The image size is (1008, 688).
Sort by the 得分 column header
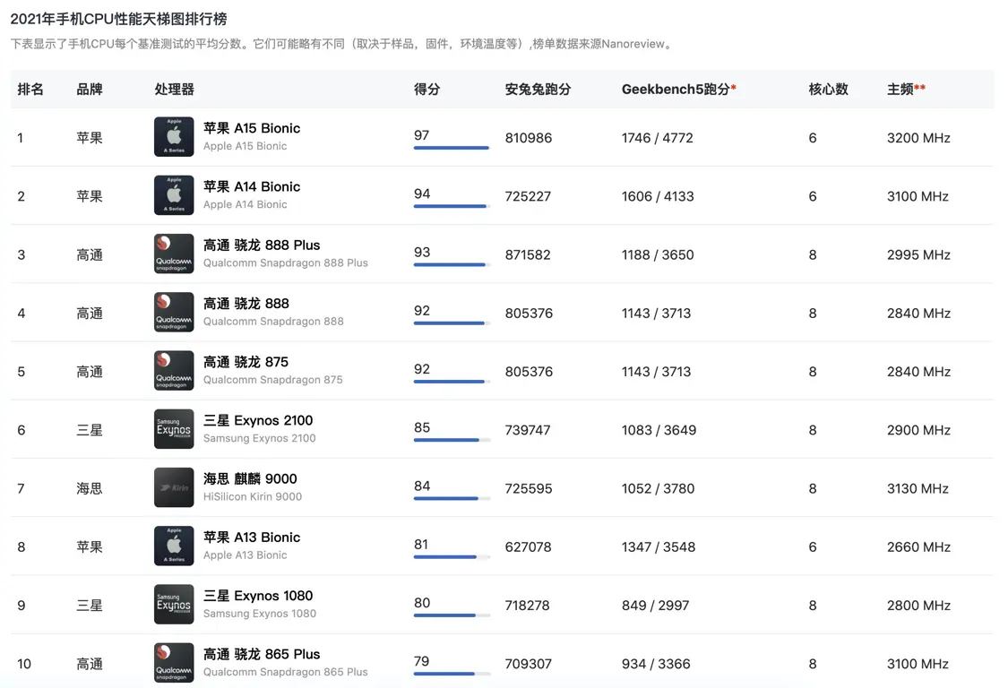(x=426, y=90)
